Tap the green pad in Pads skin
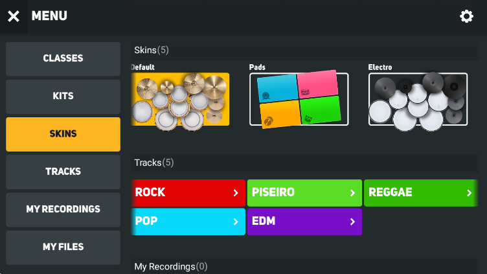The height and width of the screenshot is (274, 487). coord(320,110)
